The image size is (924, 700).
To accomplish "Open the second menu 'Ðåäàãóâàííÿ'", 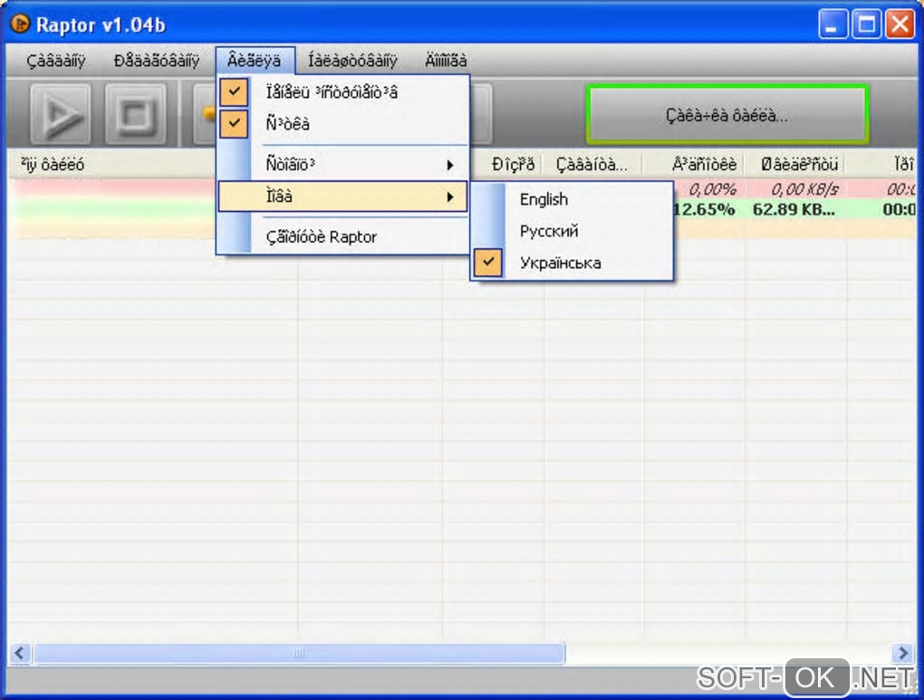I will pos(157,60).
